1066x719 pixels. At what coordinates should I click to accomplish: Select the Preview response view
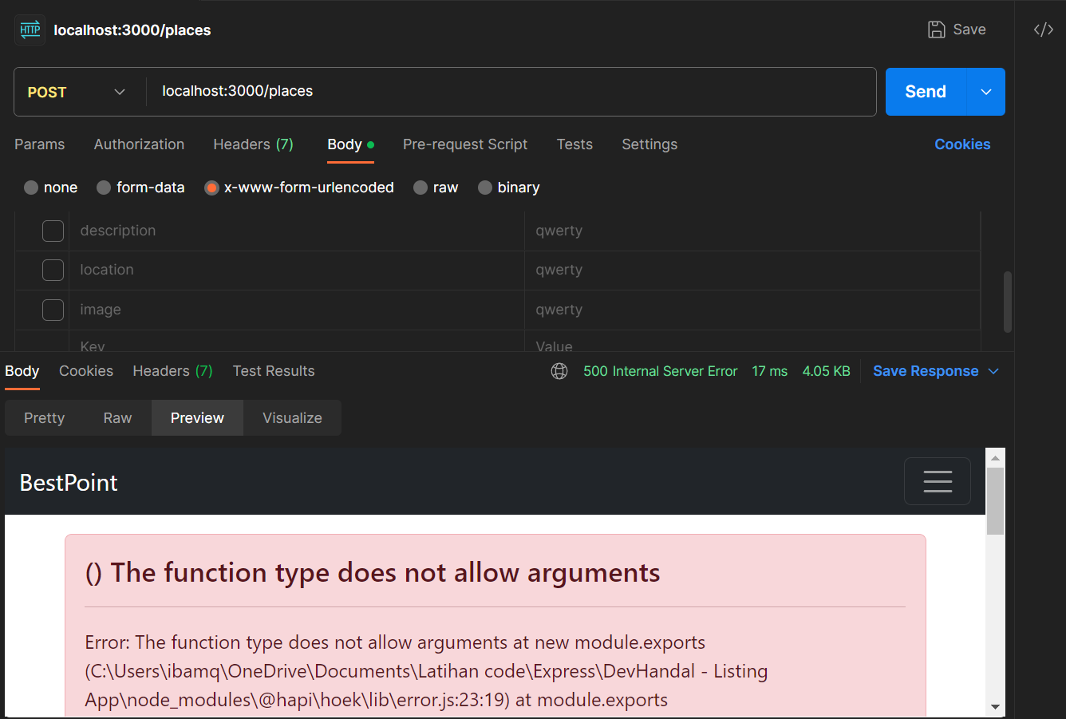pyautogui.click(x=197, y=418)
